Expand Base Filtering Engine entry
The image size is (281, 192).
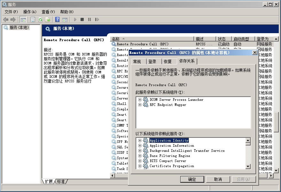[139, 156]
